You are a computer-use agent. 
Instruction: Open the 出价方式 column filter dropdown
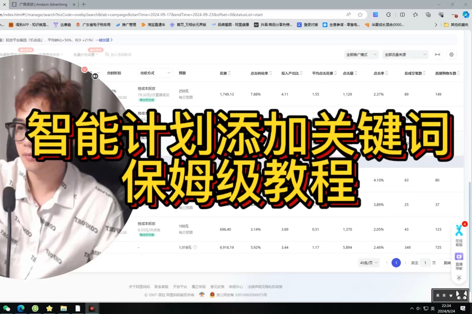tap(155, 73)
